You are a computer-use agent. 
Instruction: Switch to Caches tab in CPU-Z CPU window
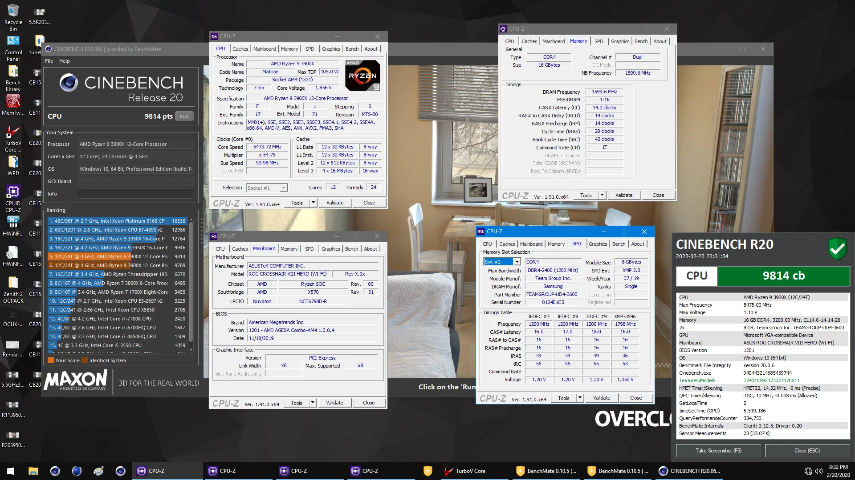[240, 49]
